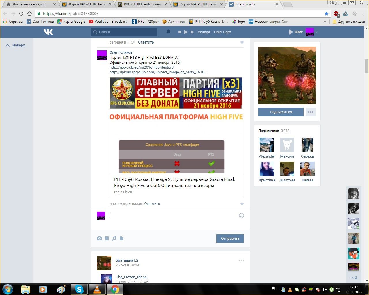Open The_Frozen_Stone's profile link
The height and width of the screenshot is (295, 369).
131,277
